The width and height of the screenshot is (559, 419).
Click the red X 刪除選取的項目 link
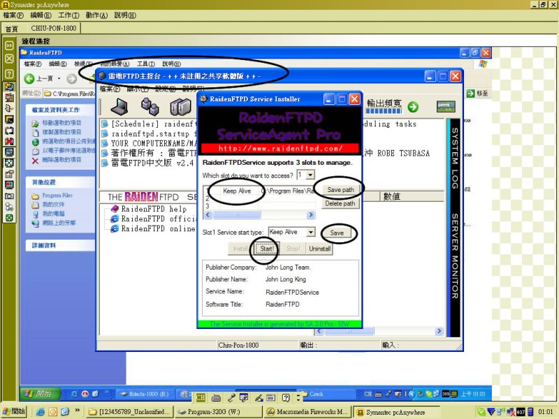(57, 160)
